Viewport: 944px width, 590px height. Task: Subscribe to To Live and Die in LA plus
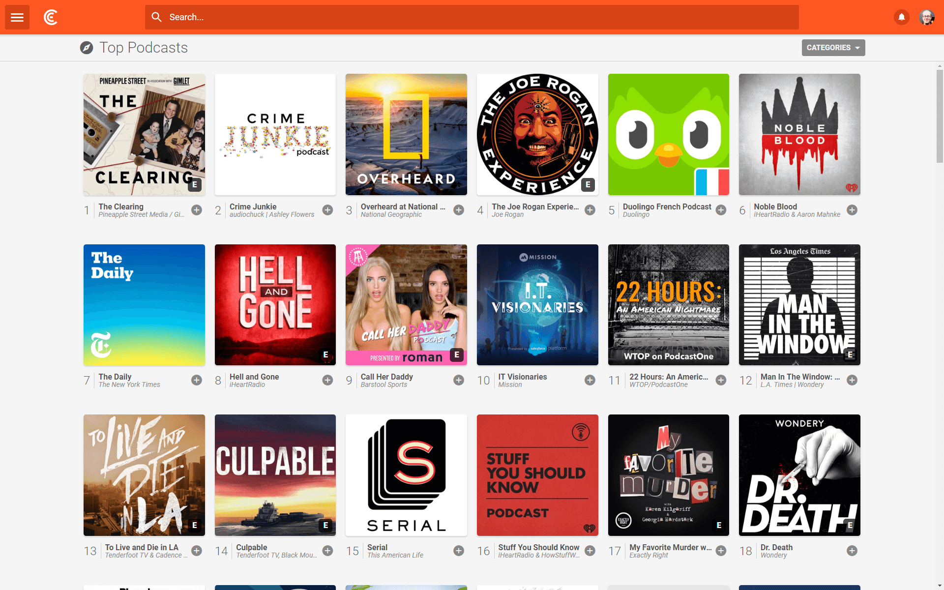(x=197, y=551)
